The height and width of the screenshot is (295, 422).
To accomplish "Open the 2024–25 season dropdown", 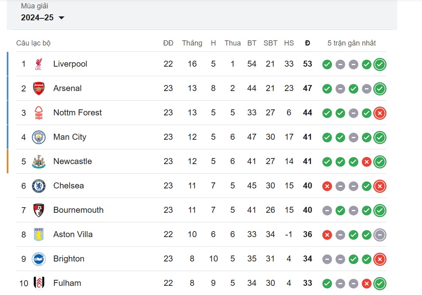I will pyautogui.click(x=42, y=18).
